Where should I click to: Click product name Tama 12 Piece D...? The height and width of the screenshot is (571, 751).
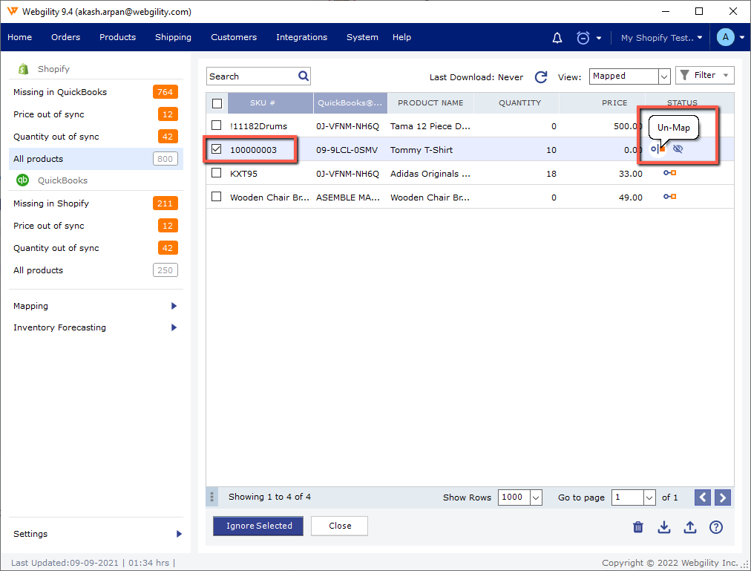click(x=430, y=126)
